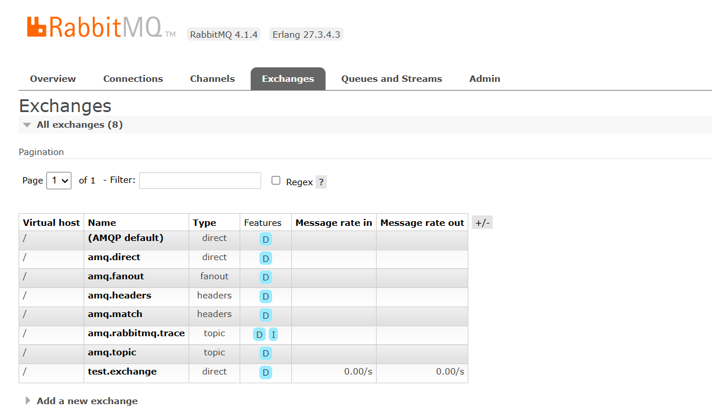
Task: Sort by Message rate out column header
Action: click(422, 222)
